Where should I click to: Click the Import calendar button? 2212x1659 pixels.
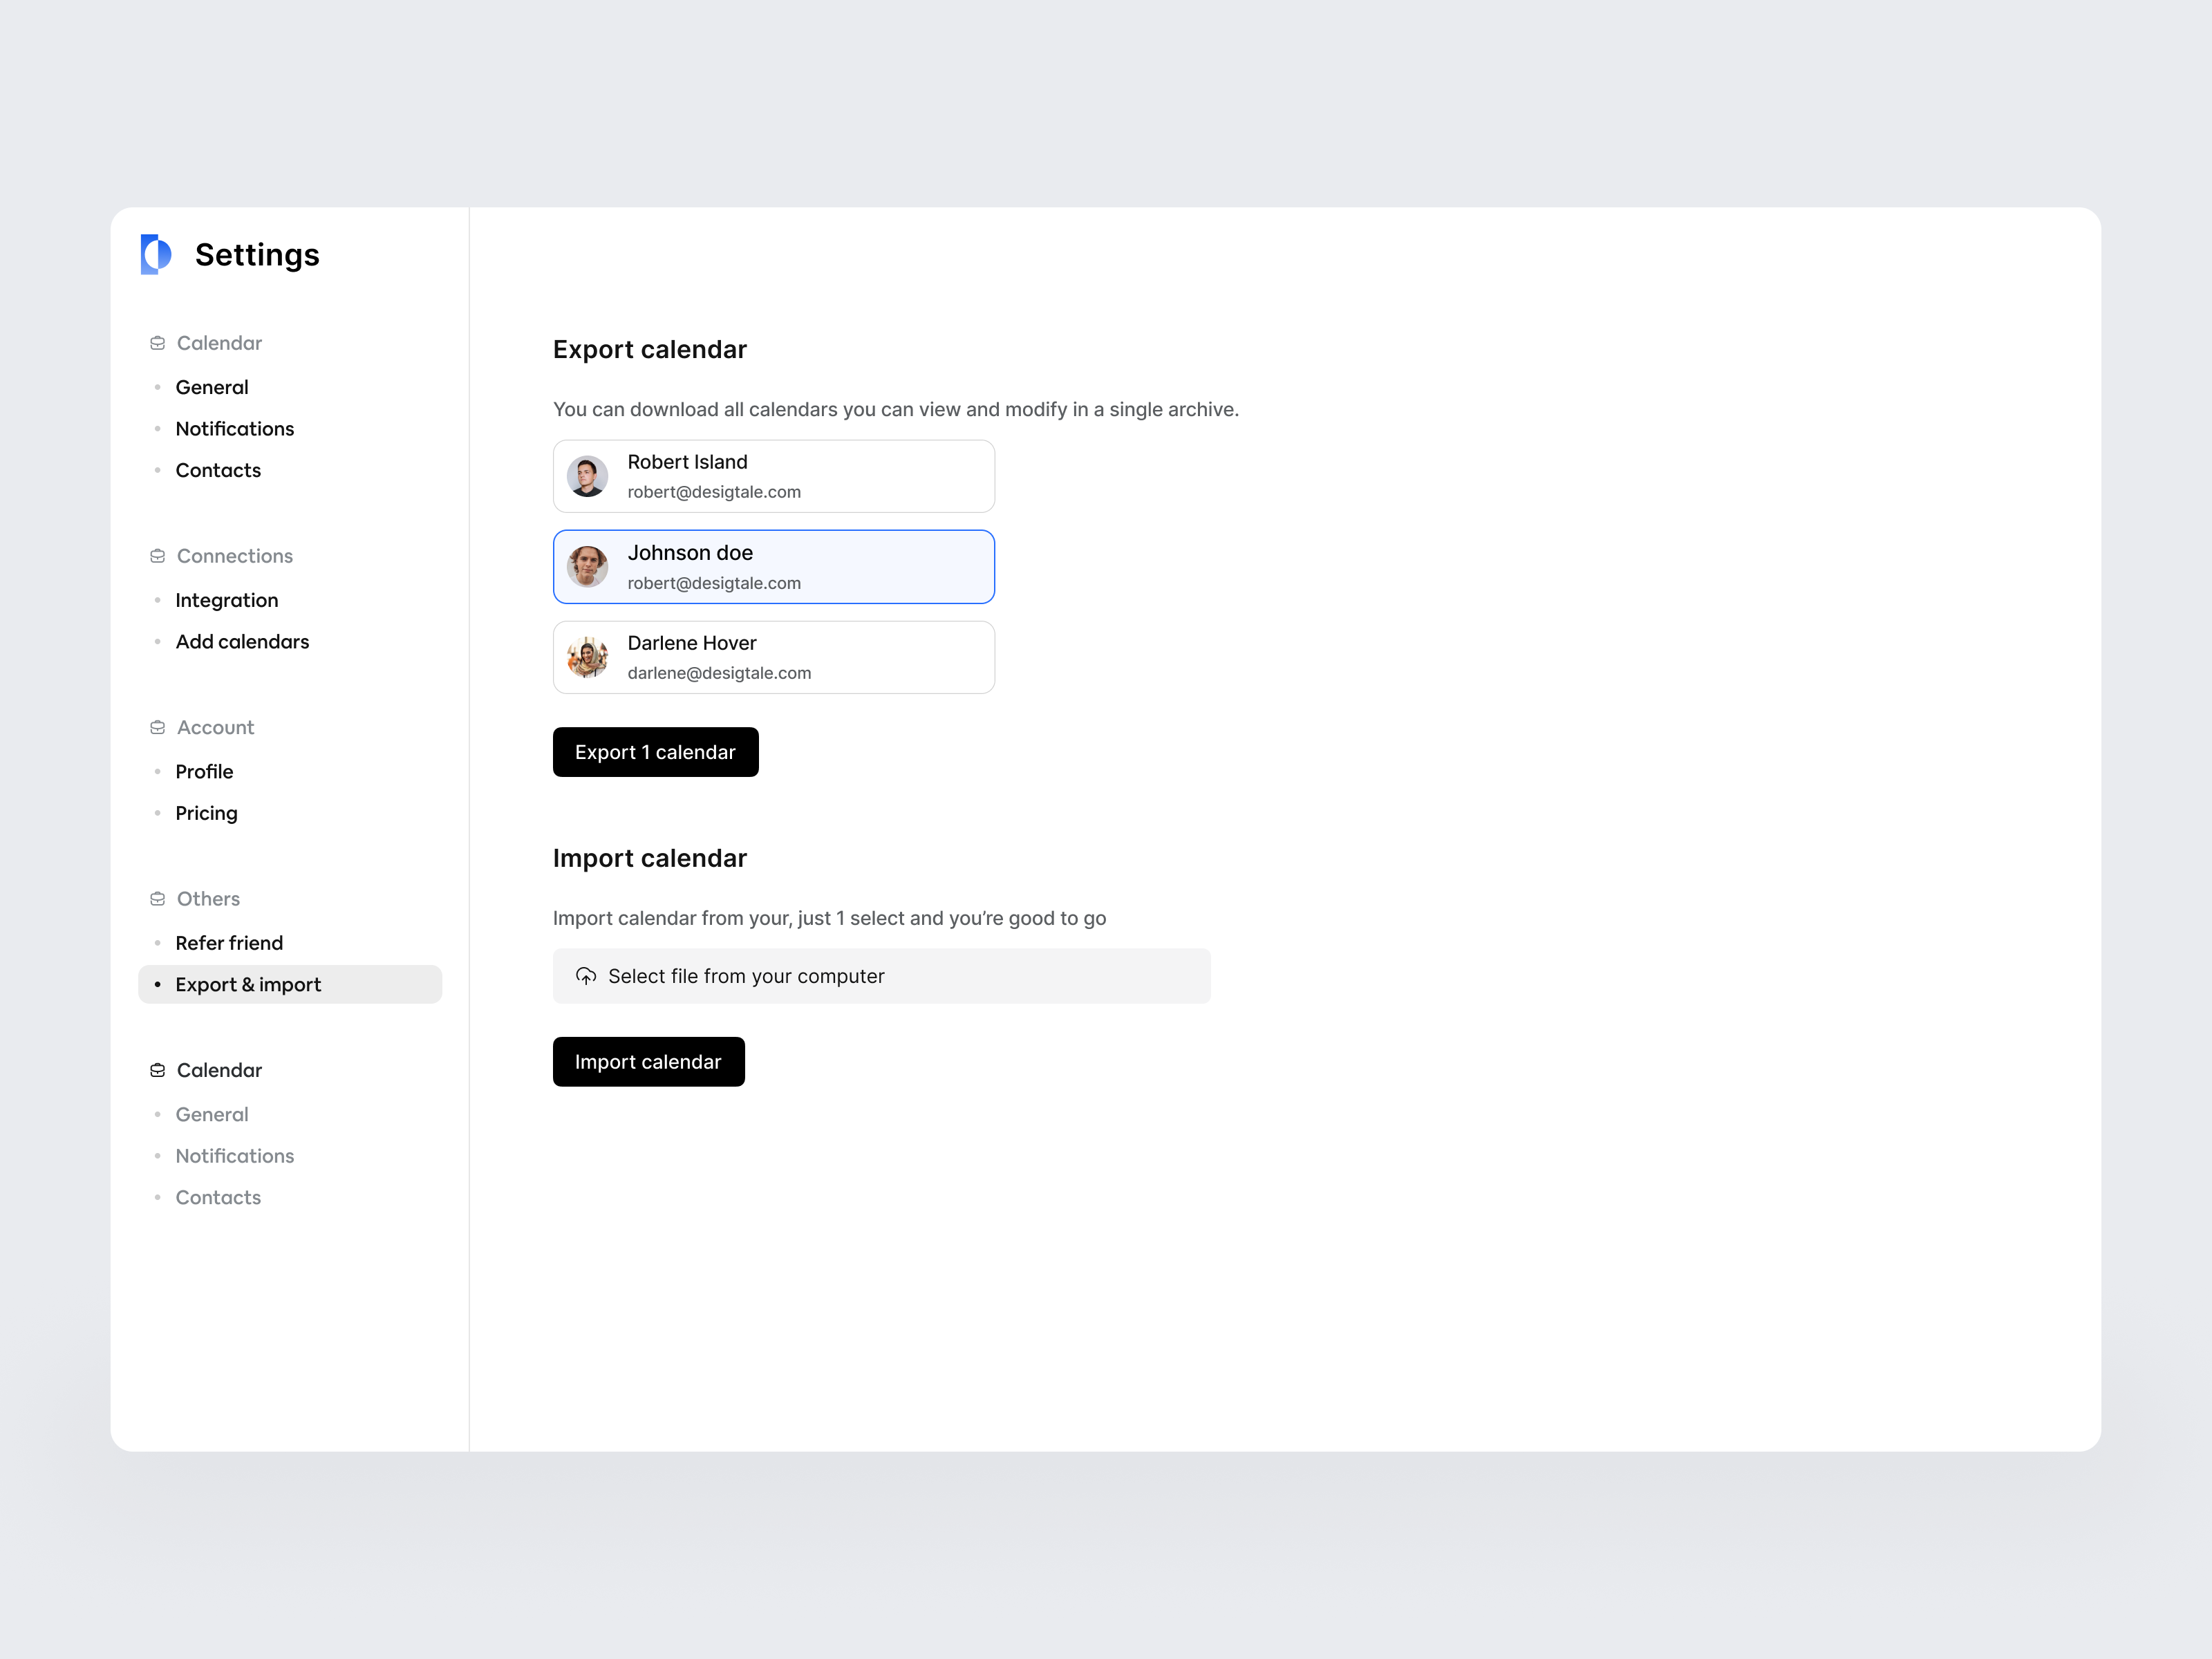tap(648, 1061)
